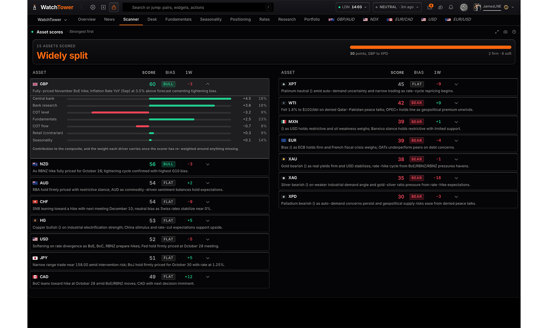
Task: Open the WatchTower workspace dropdown
Action: click(52, 20)
